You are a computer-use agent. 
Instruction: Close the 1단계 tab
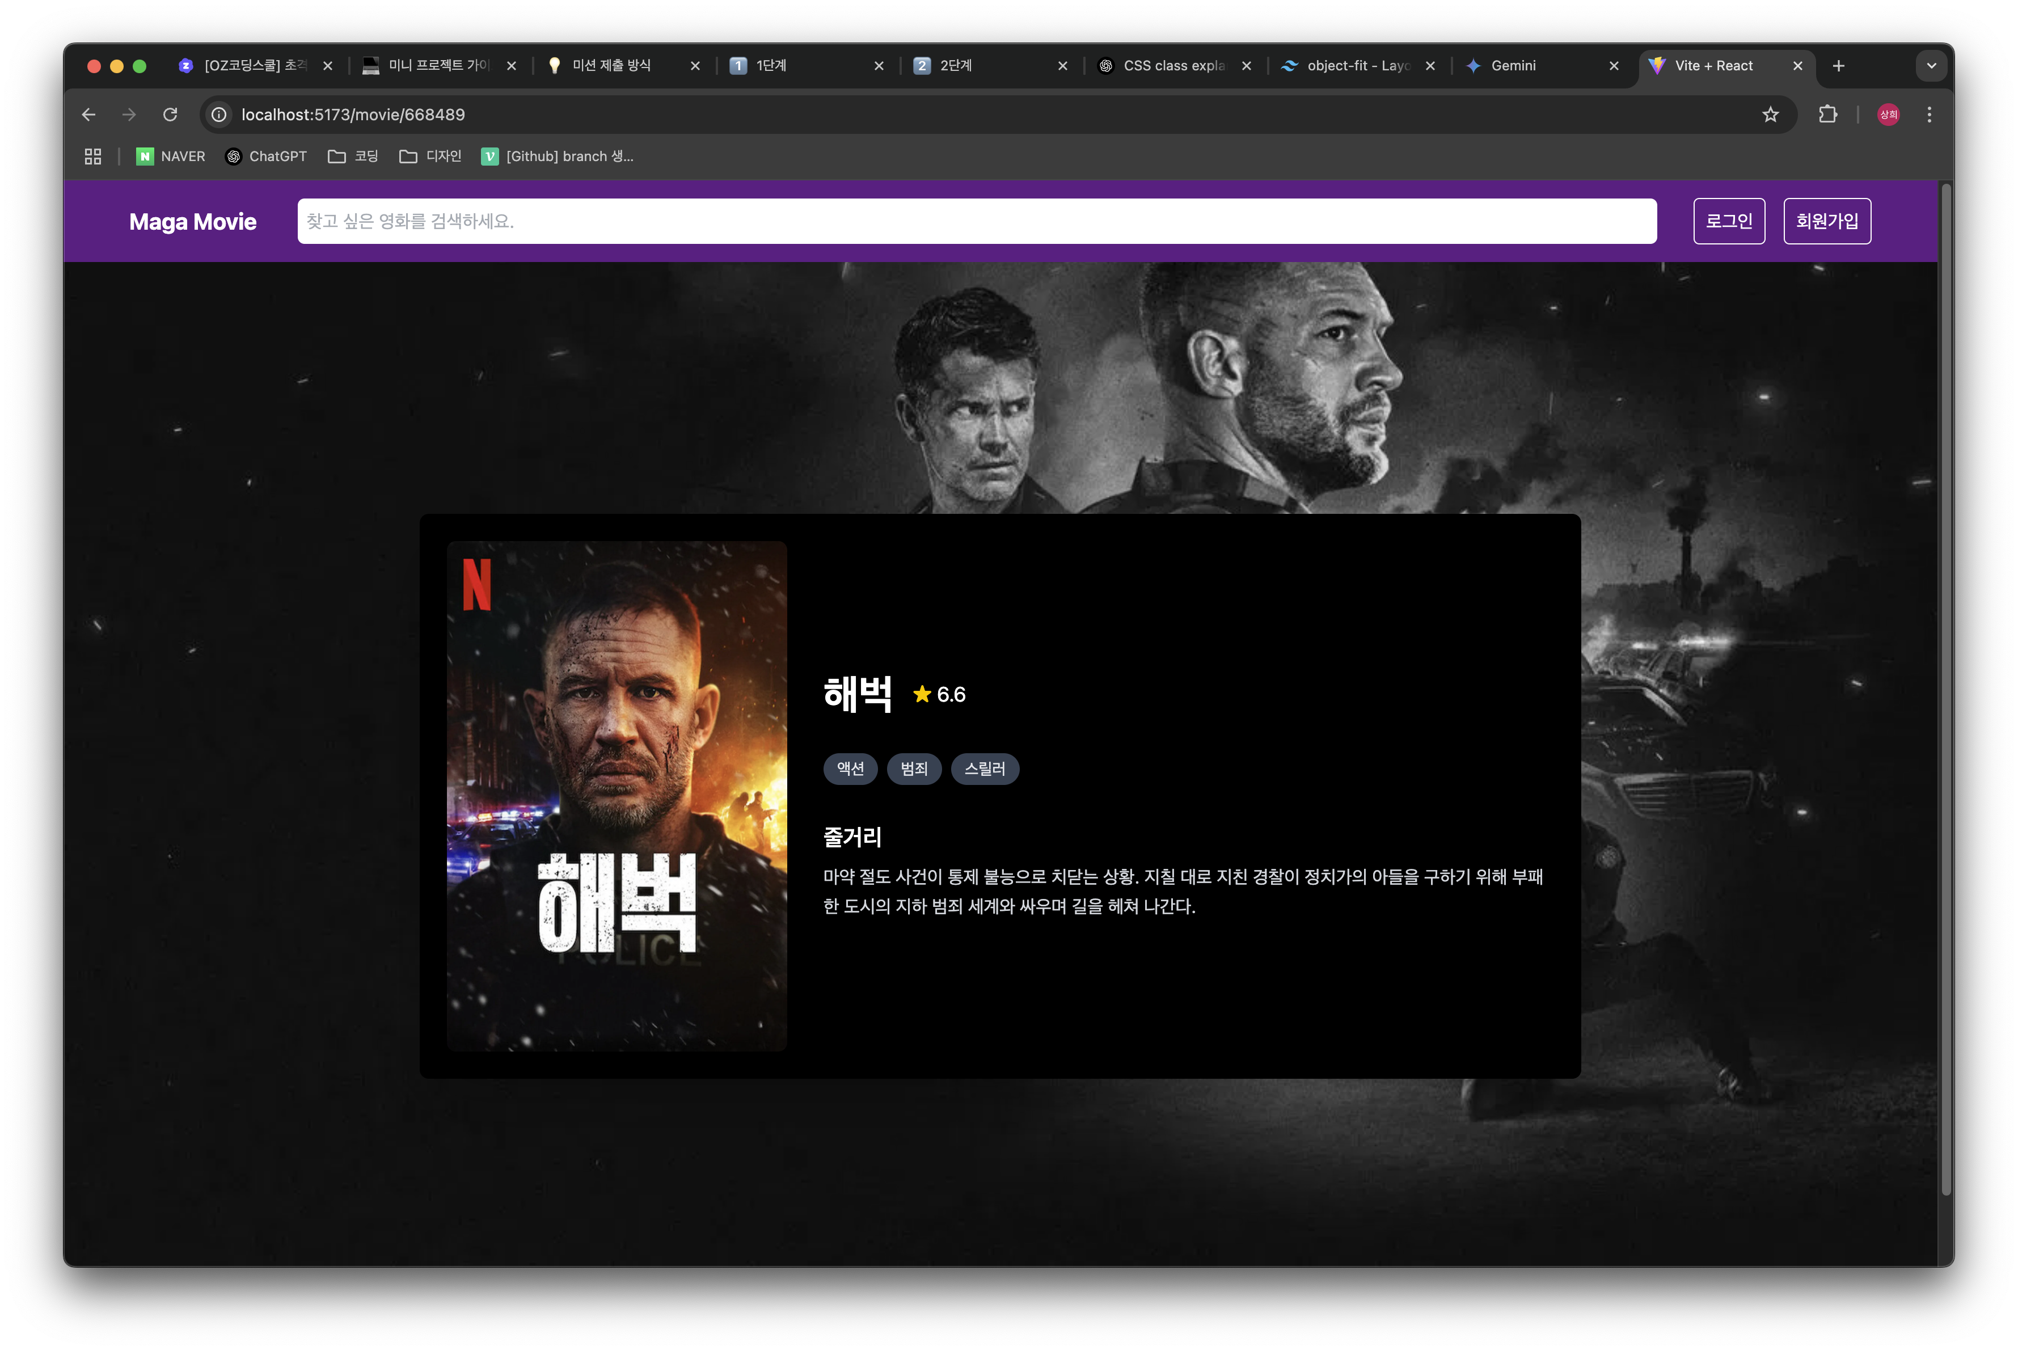[879, 65]
